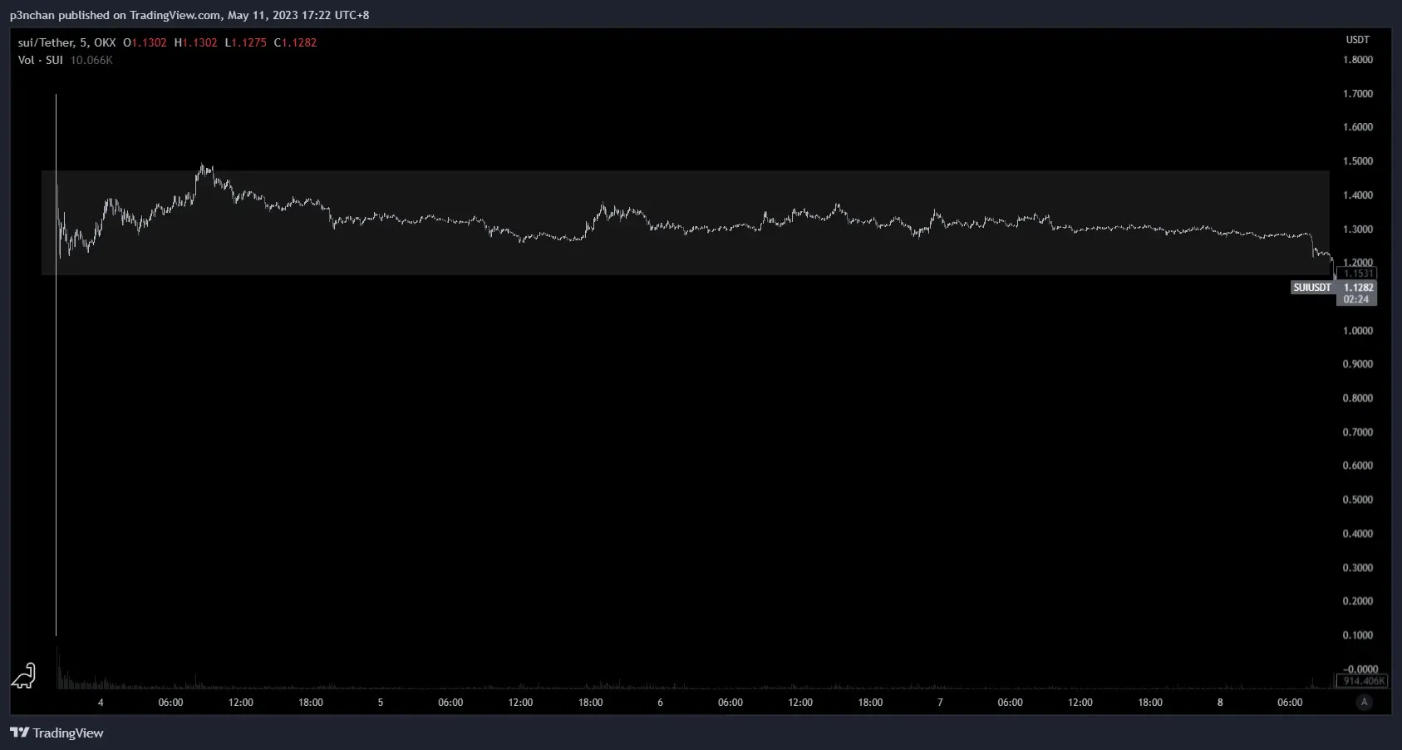
Task: Click the 10.066K volume value
Action: point(91,60)
